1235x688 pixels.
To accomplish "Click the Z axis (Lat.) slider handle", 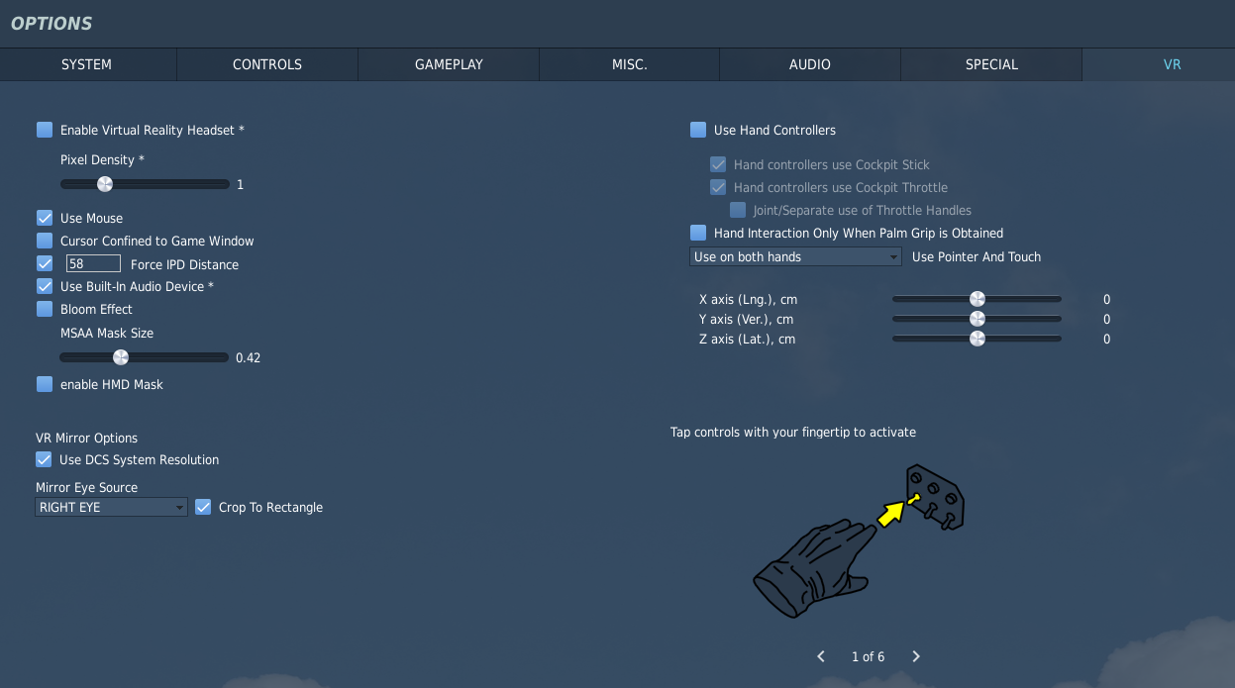I will coord(978,339).
